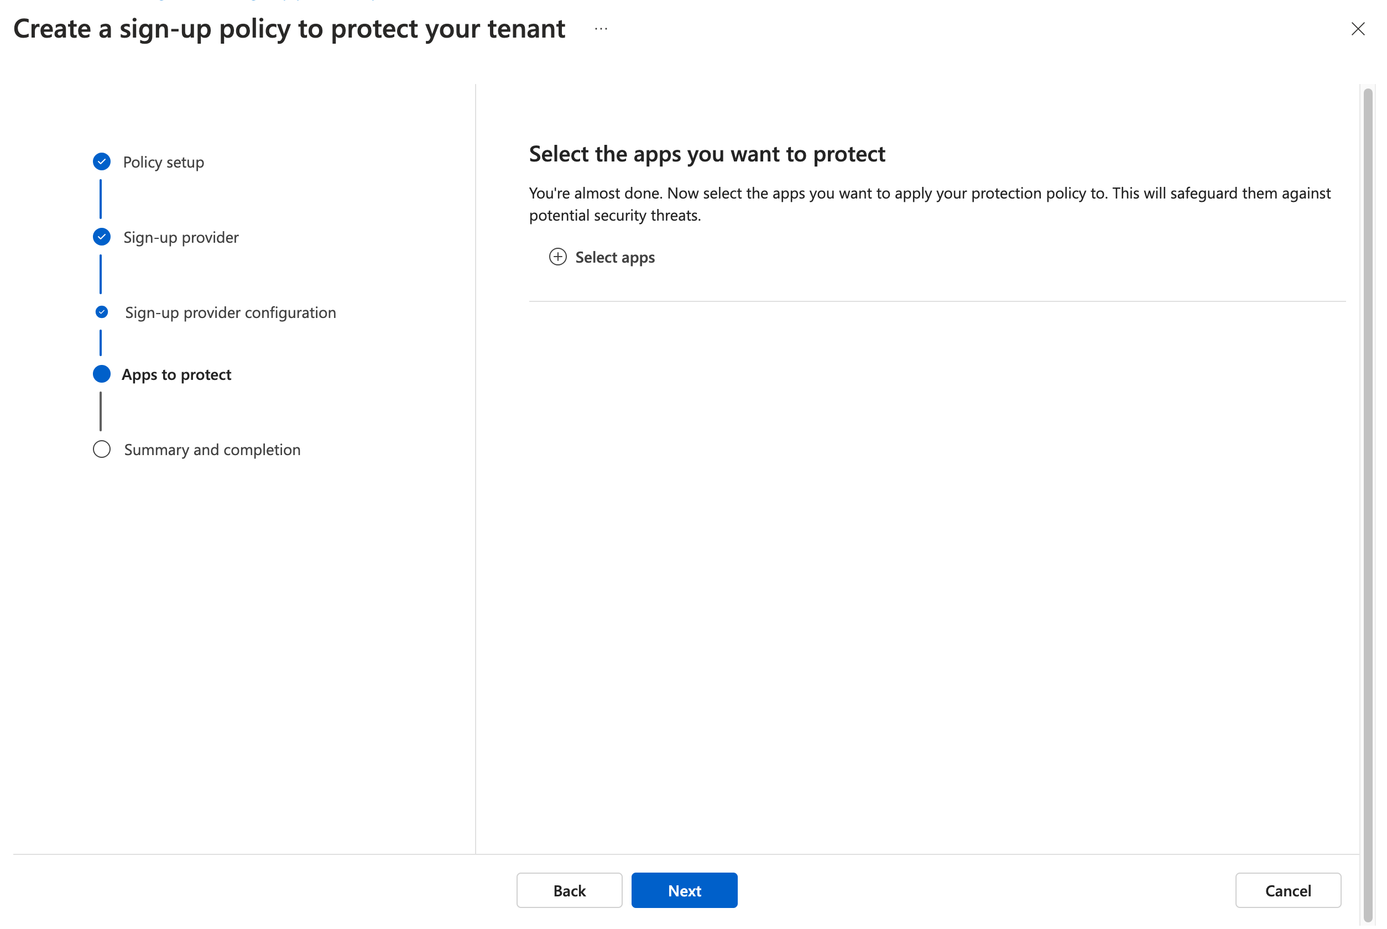1387x929 pixels.
Task: Open the ellipsis more options menu
Action: coord(601,28)
